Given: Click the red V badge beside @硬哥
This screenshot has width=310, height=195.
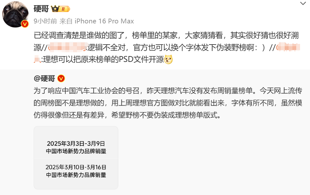Looking at the screenshot, I should (61, 79).
